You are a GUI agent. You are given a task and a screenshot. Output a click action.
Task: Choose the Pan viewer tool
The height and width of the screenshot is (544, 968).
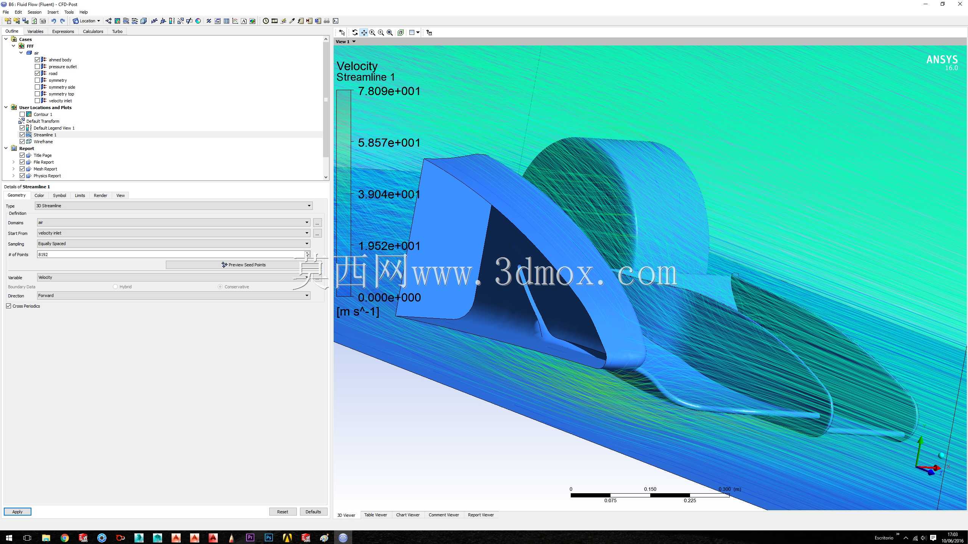pyautogui.click(x=364, y=33)
